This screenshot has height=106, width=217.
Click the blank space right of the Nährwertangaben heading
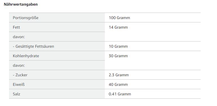[125, 4]
